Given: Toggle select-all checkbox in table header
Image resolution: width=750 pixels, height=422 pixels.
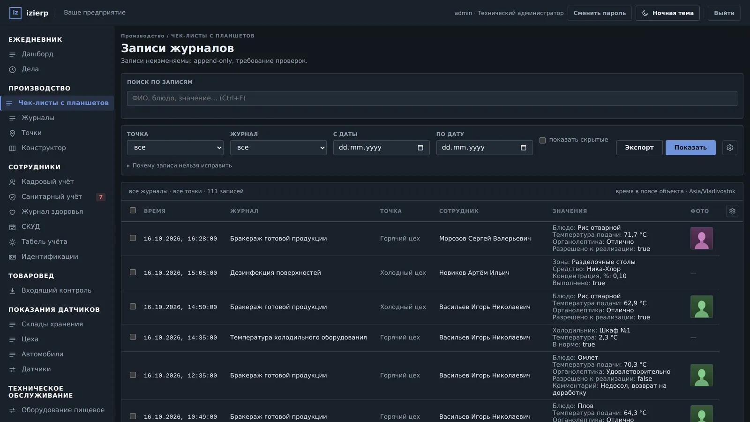Looking at the screenshot, I should point(133,211).
